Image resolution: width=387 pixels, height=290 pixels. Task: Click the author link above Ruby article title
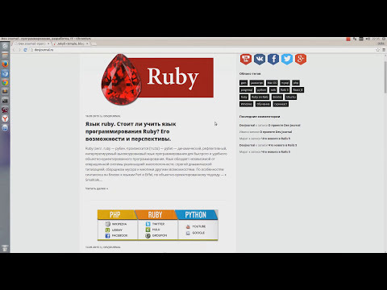click(x=112, y=116)
